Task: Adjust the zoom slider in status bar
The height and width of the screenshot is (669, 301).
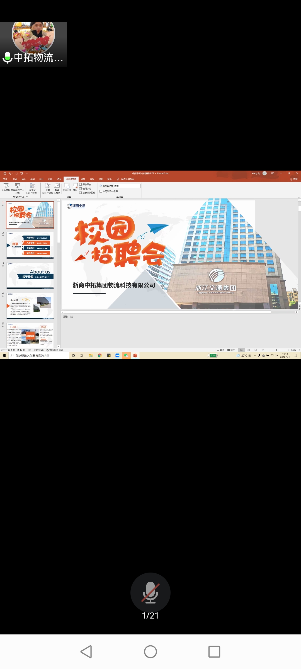Action: click(x=277, y=350)
